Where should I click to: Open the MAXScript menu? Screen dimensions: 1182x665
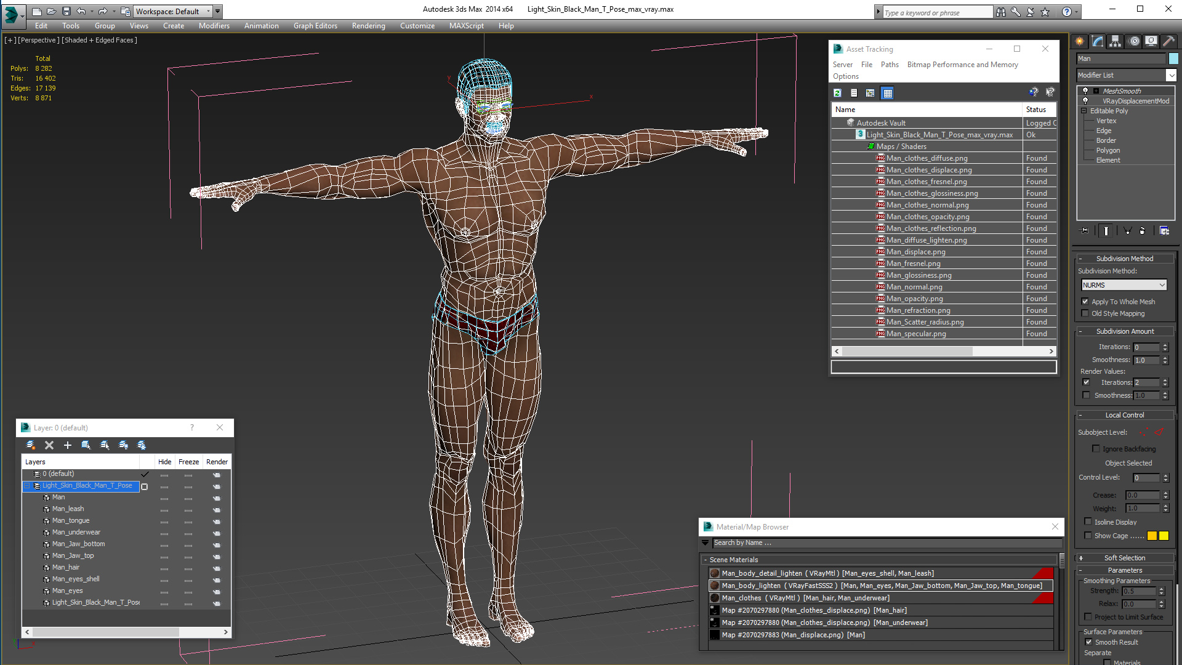click(466, 26)
